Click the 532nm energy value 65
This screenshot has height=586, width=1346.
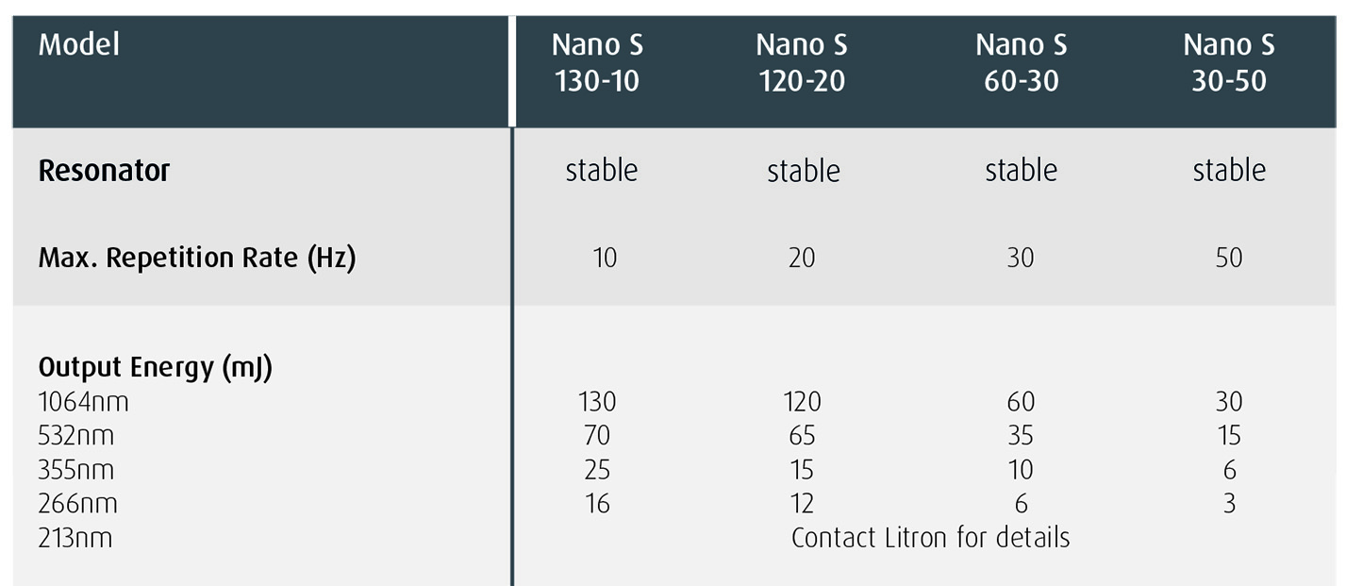[x=802, y=436]
